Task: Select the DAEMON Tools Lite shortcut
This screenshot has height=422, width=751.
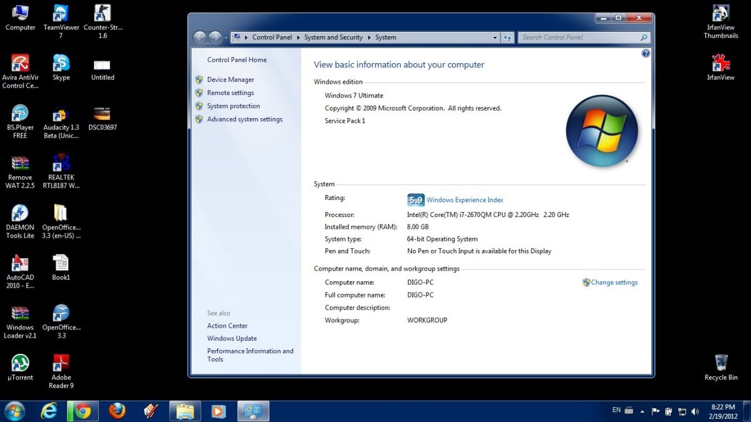Action: pos(20,214)
